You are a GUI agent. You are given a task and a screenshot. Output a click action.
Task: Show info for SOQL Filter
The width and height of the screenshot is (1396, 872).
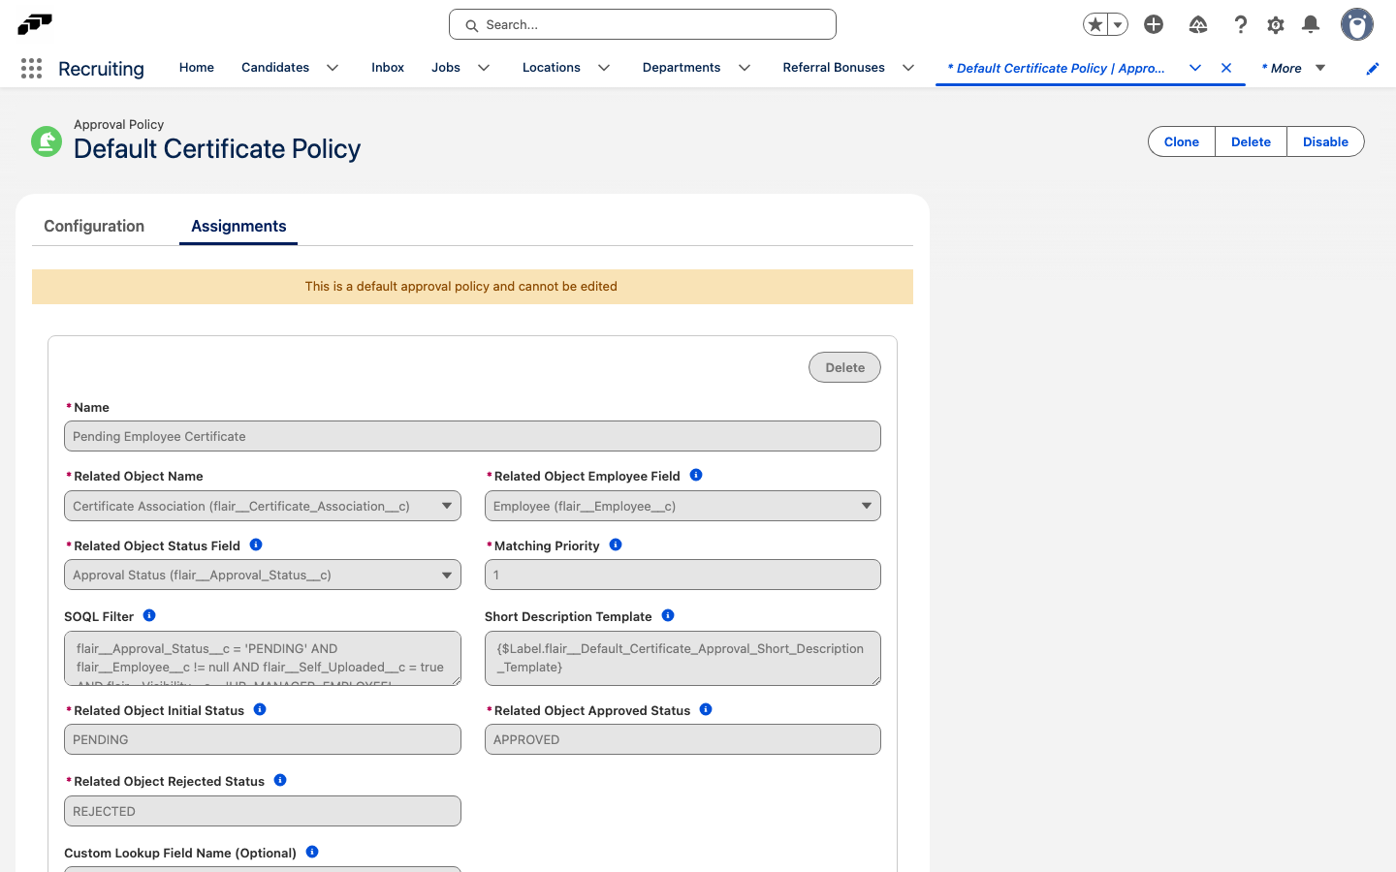pyautogui.click(x=149, y=615)
